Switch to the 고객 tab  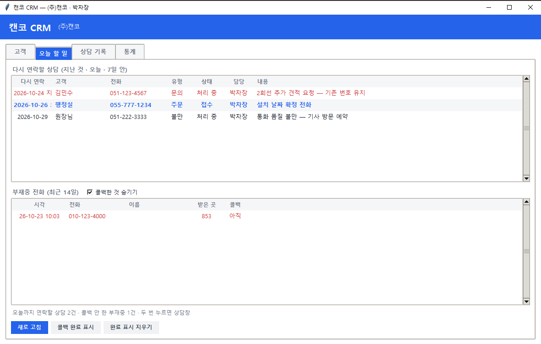pos(20,52)
